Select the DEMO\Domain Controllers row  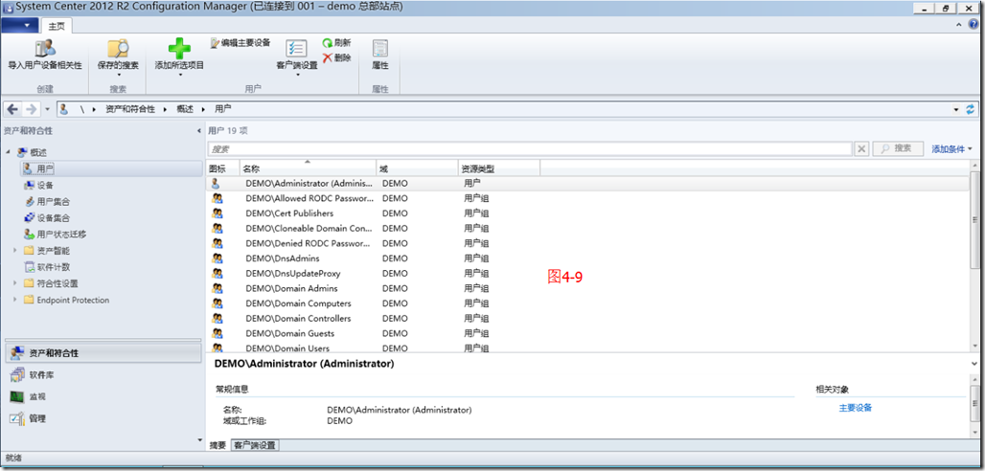pyautogui.click(x=588, y=319)
